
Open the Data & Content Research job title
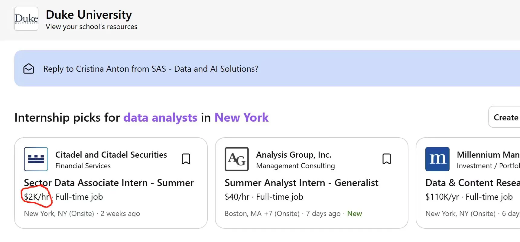click(x=472, y=183)
